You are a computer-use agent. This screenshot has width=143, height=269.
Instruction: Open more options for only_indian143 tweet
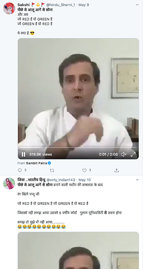tap(137, 180)
